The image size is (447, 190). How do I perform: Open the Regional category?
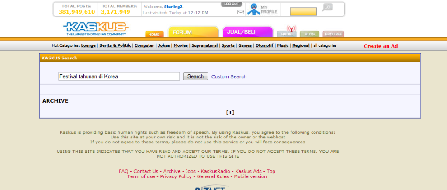tap(301, 45)
